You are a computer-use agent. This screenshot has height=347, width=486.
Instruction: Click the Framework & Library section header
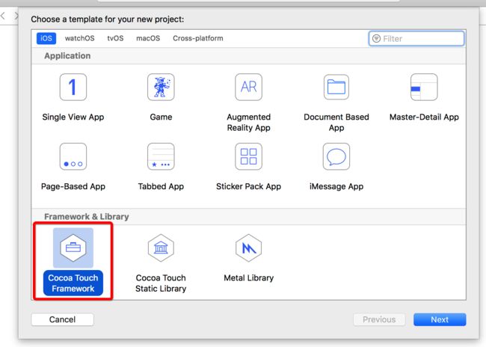pos(87,216)
